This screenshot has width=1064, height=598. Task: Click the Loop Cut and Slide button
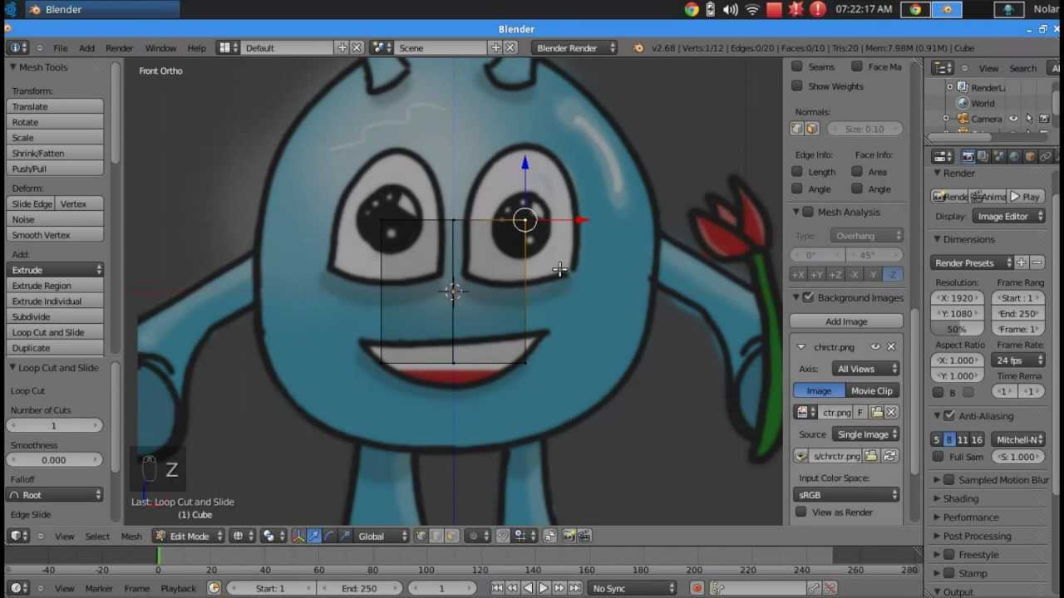tap(56, 332)
